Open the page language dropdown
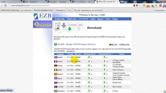This screenshot has width=166, height=93. coord(27,10)
